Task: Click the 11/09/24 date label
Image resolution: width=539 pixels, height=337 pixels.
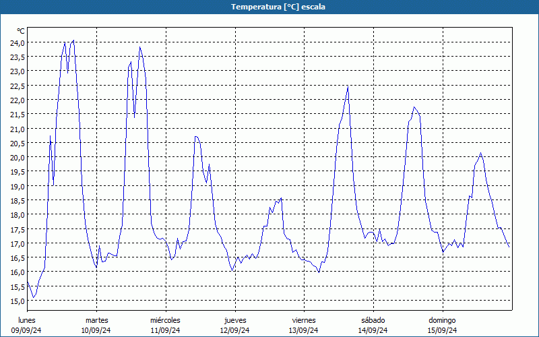Action: pyautogui.click(x=165, y=330)
